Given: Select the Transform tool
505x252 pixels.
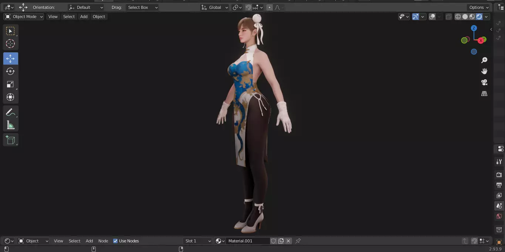Looking at the screenshot, I should click(10, 97).
